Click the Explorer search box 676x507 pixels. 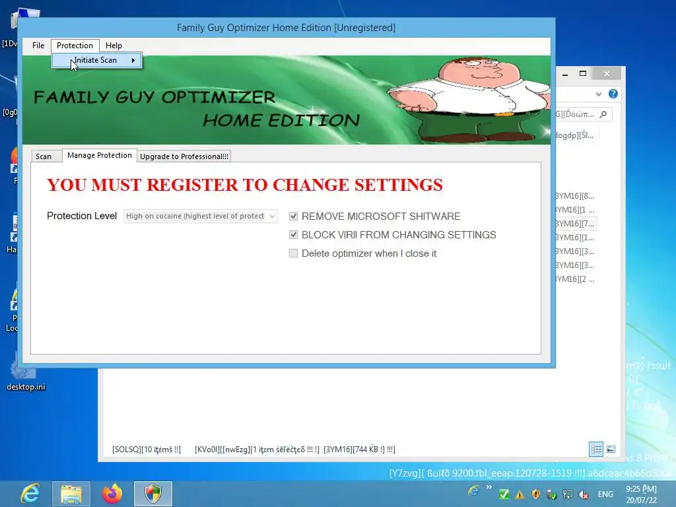pos(584,114)
